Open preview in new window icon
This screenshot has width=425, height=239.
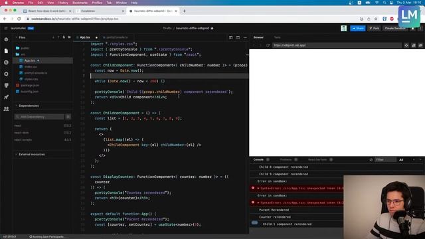pyautogui.click(x=414, y=45)
